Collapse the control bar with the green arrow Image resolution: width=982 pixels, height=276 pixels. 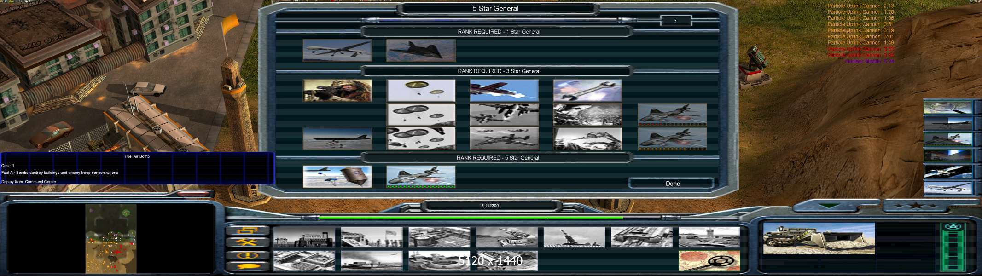(828, 206)
